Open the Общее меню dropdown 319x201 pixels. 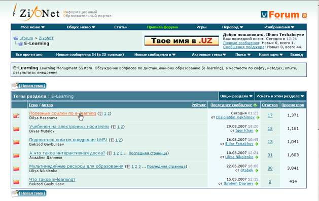pos(81,27)
